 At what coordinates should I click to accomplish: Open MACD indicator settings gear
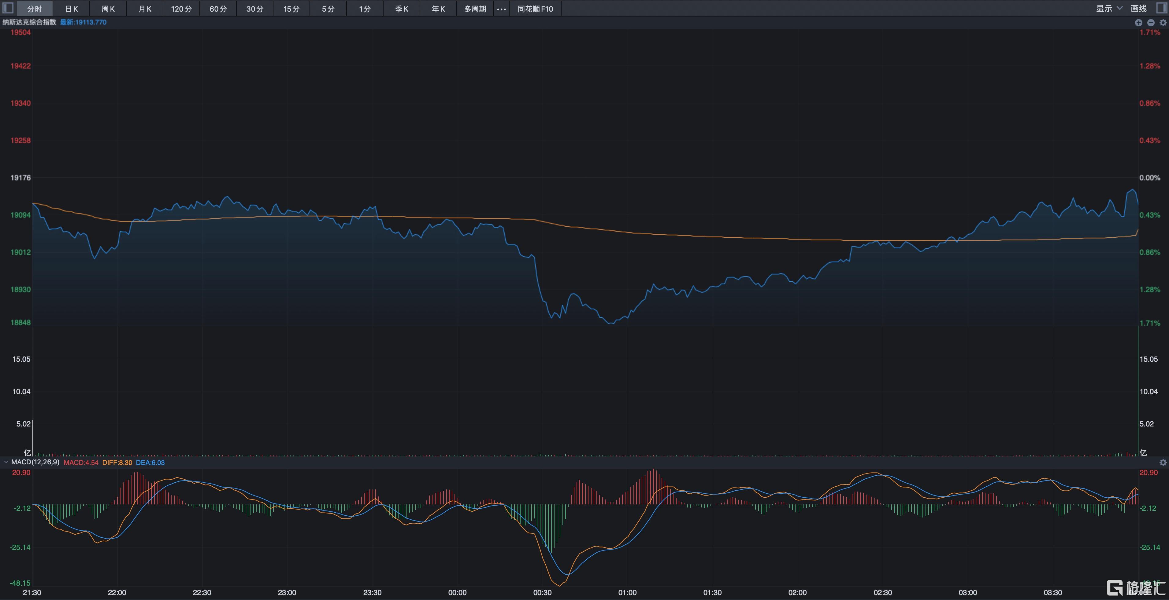tap(1163, 463)
